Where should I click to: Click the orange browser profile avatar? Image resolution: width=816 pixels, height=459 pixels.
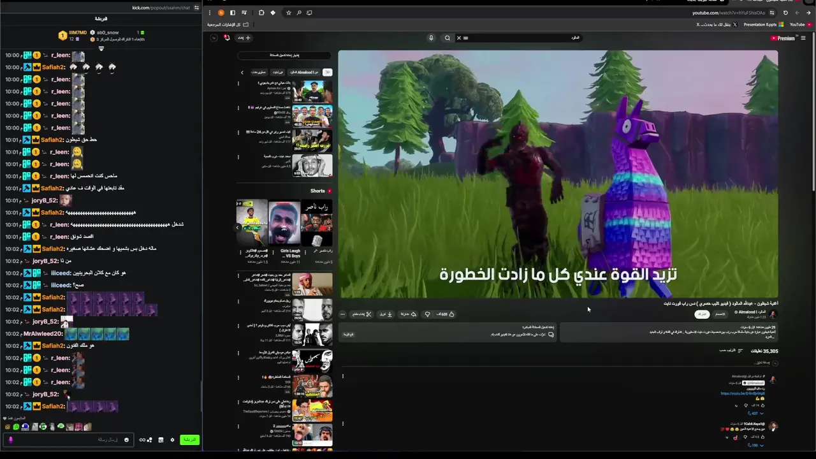coord(221,13)
